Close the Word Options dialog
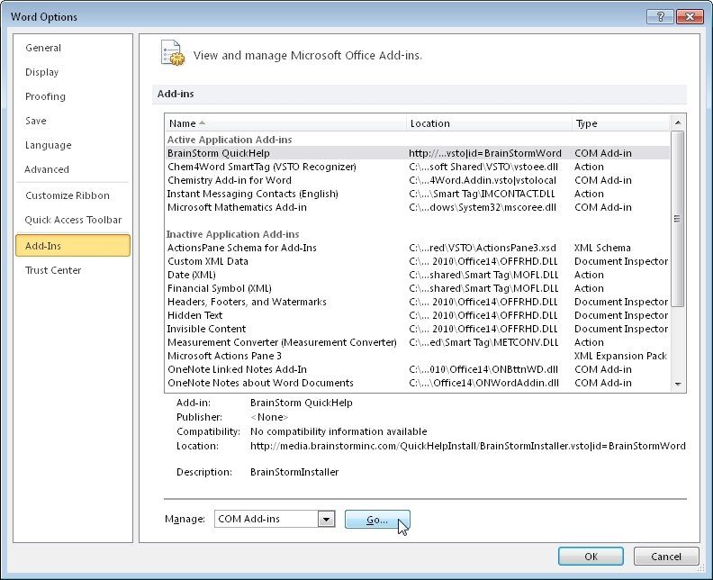 (690, 17)
